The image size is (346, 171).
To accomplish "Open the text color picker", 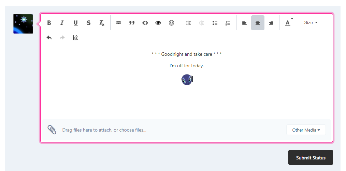I will click(x=288, y=23).
